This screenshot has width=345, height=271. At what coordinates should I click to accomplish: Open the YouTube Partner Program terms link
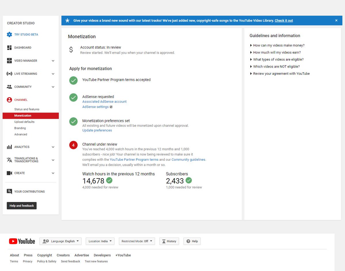134,159
